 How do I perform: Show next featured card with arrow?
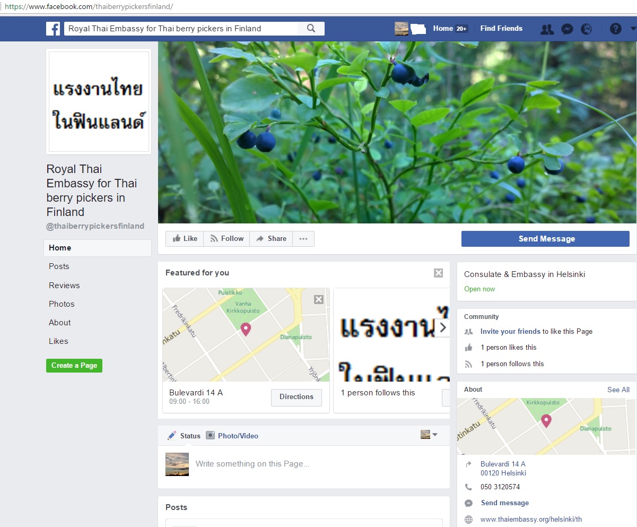tap(443, 328)
